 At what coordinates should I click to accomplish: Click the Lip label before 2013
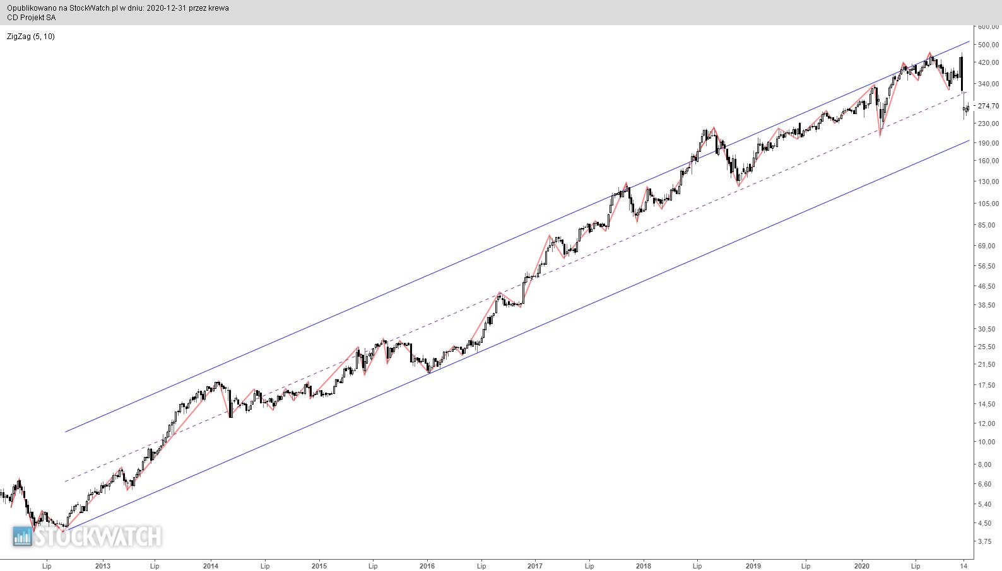point(47,566)
